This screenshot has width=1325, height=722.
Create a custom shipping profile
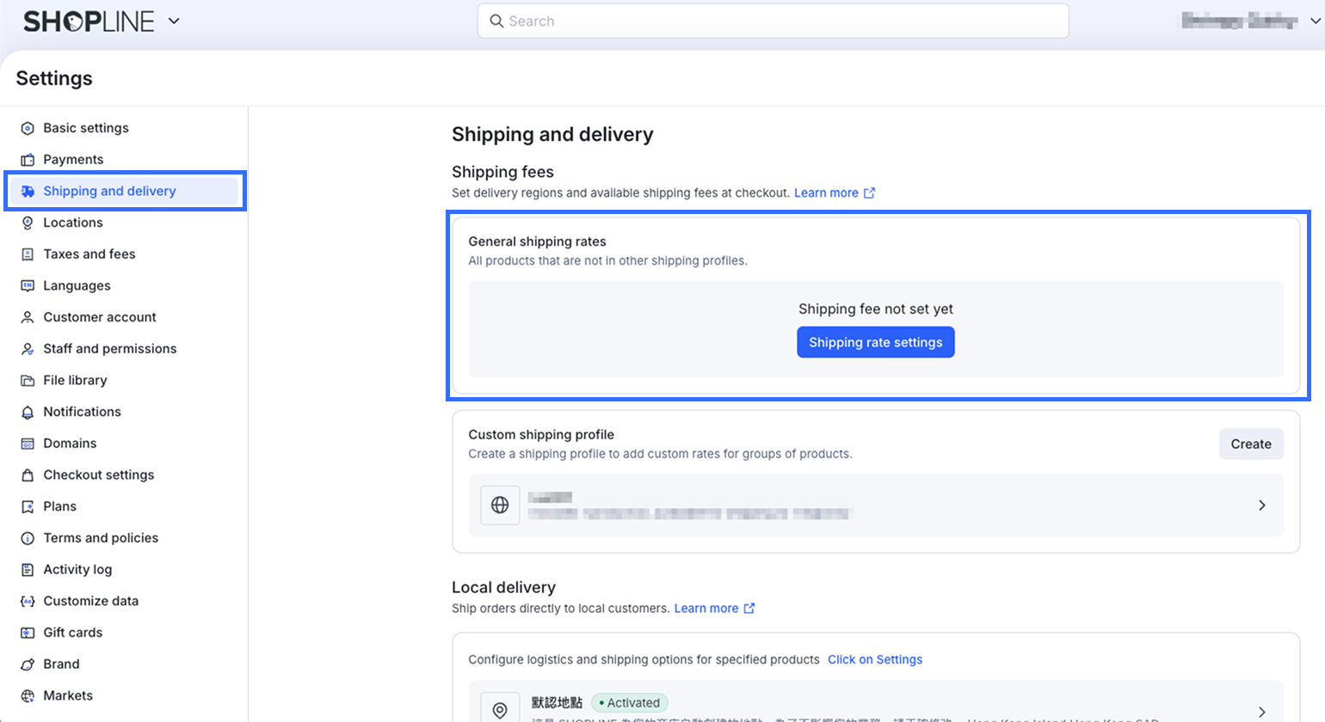coord(1250,444)
